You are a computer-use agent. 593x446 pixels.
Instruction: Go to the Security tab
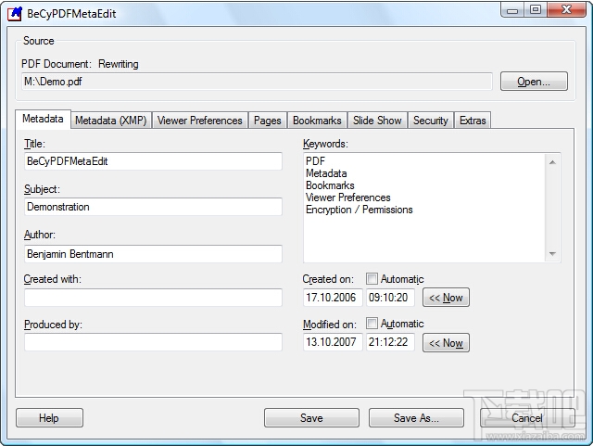point(430,121)
